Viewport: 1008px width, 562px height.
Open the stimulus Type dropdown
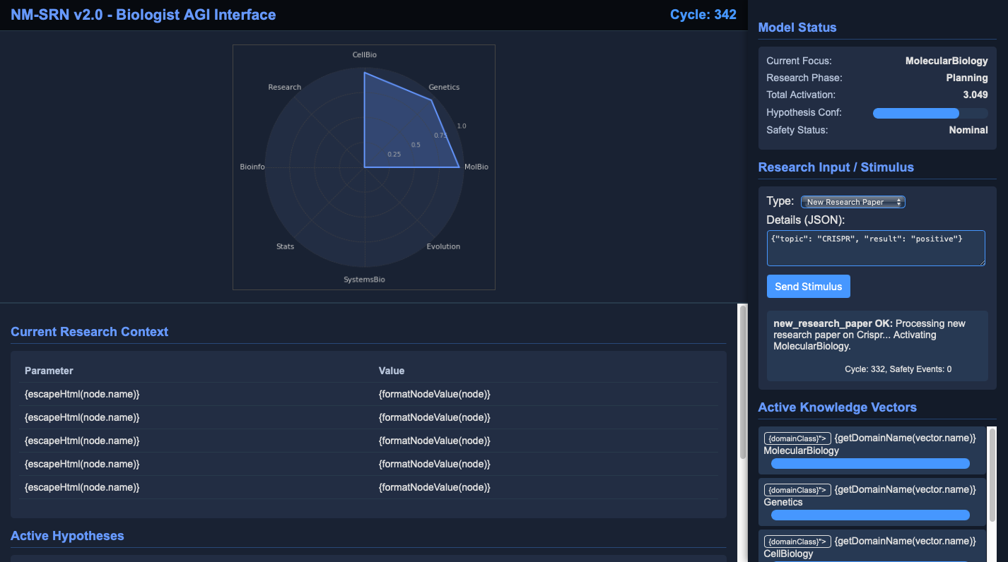852,202
